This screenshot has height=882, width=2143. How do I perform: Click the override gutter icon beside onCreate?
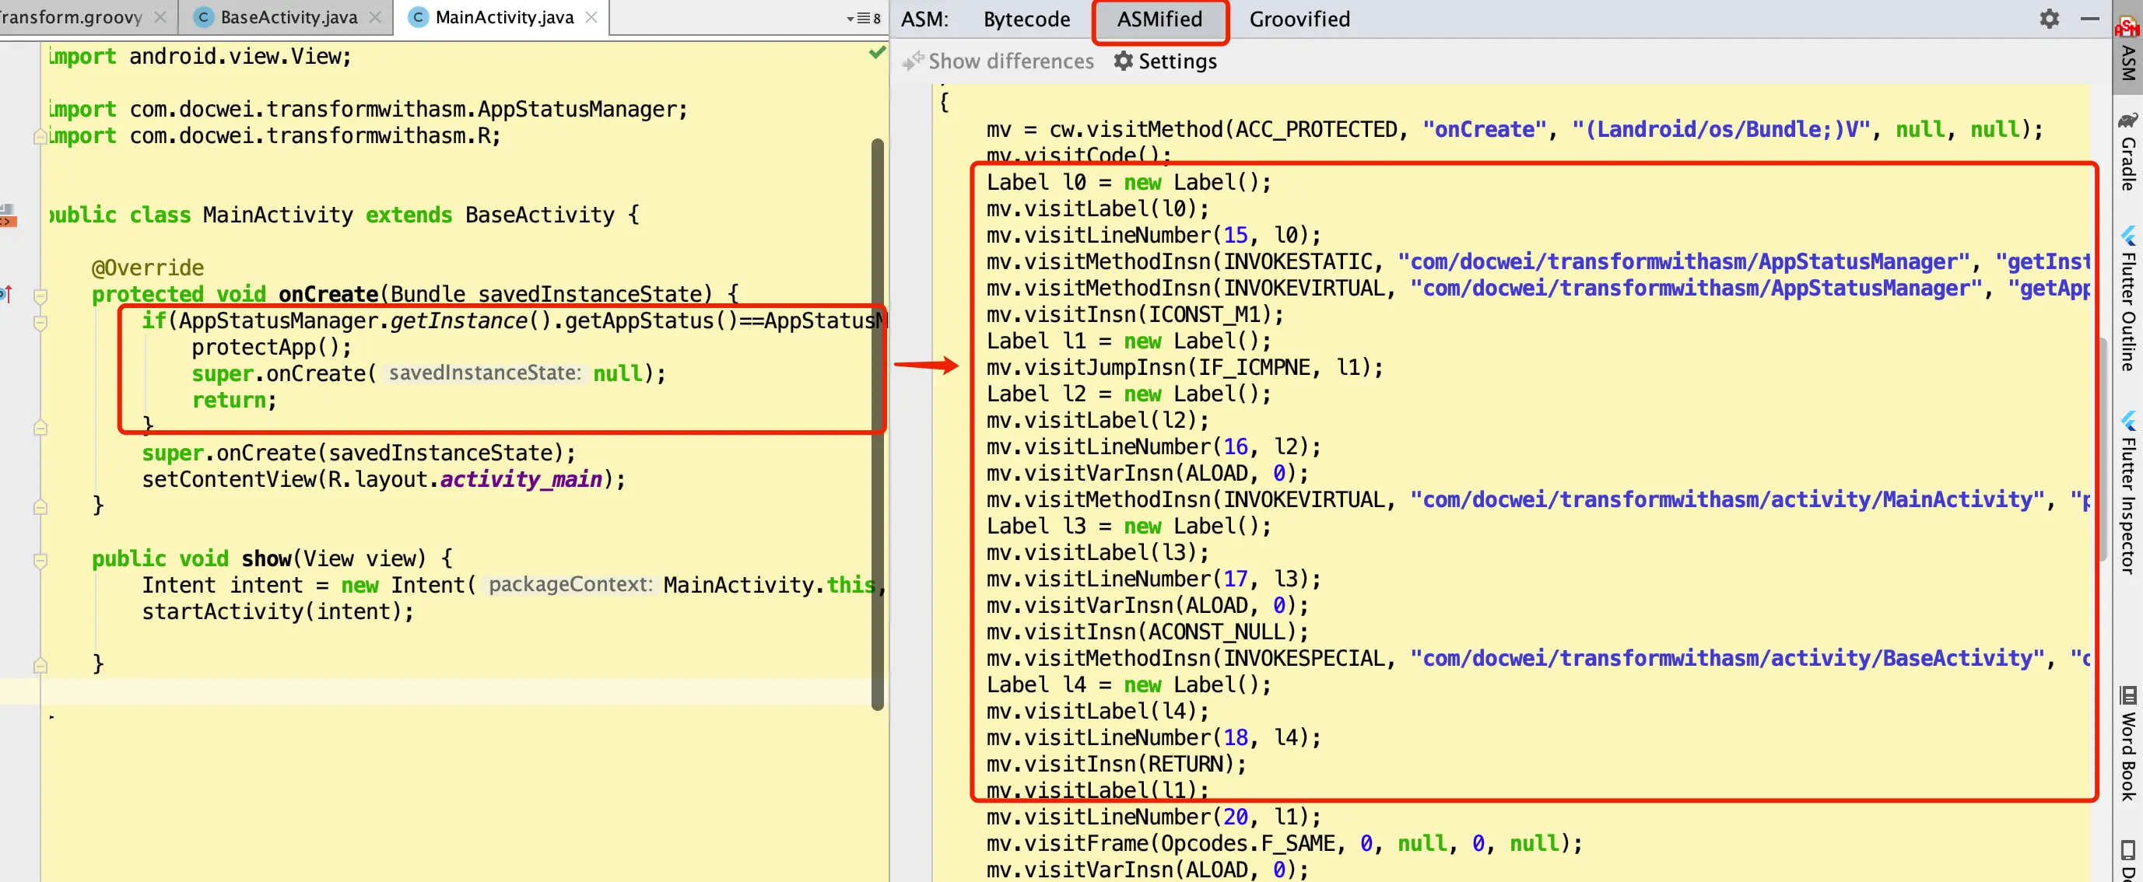click(x=7, y=293)
